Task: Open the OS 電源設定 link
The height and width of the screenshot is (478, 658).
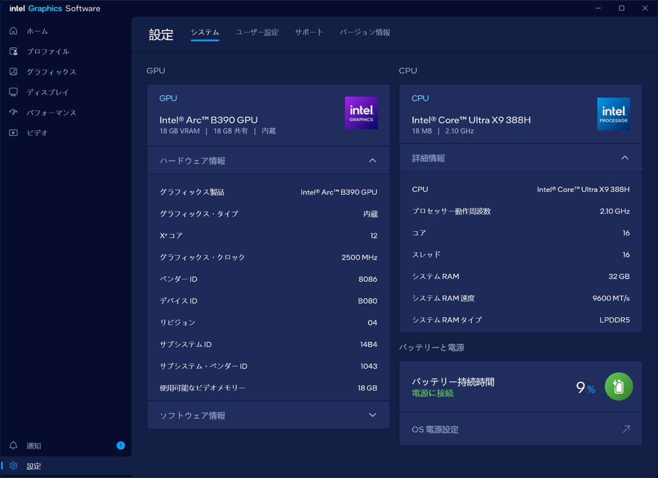Action: pos(520,429)
